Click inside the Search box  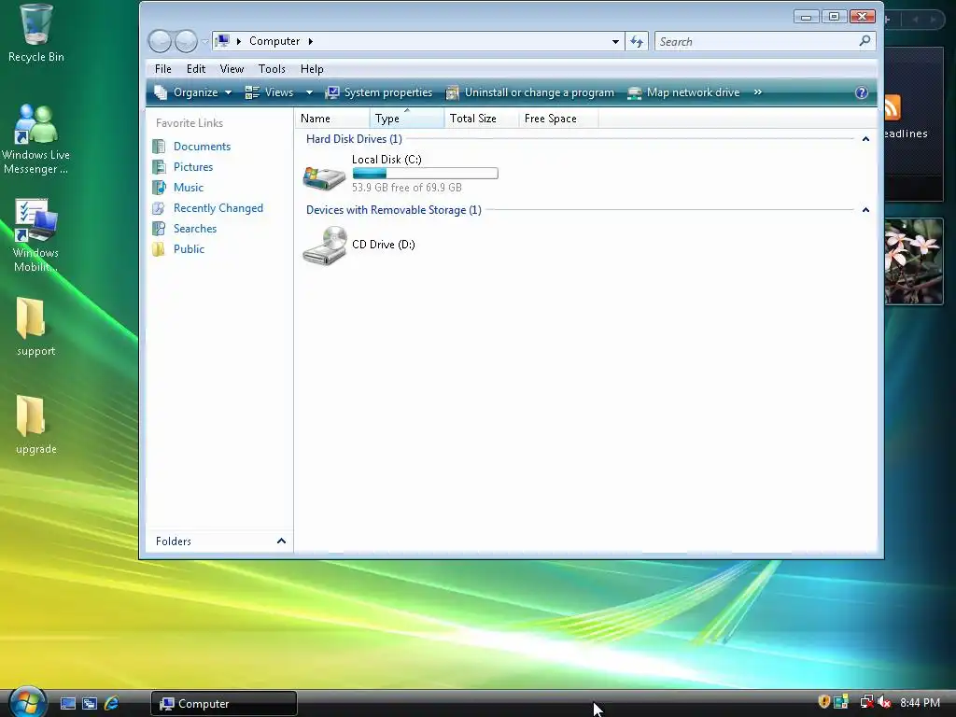click(x=756, y=41)
